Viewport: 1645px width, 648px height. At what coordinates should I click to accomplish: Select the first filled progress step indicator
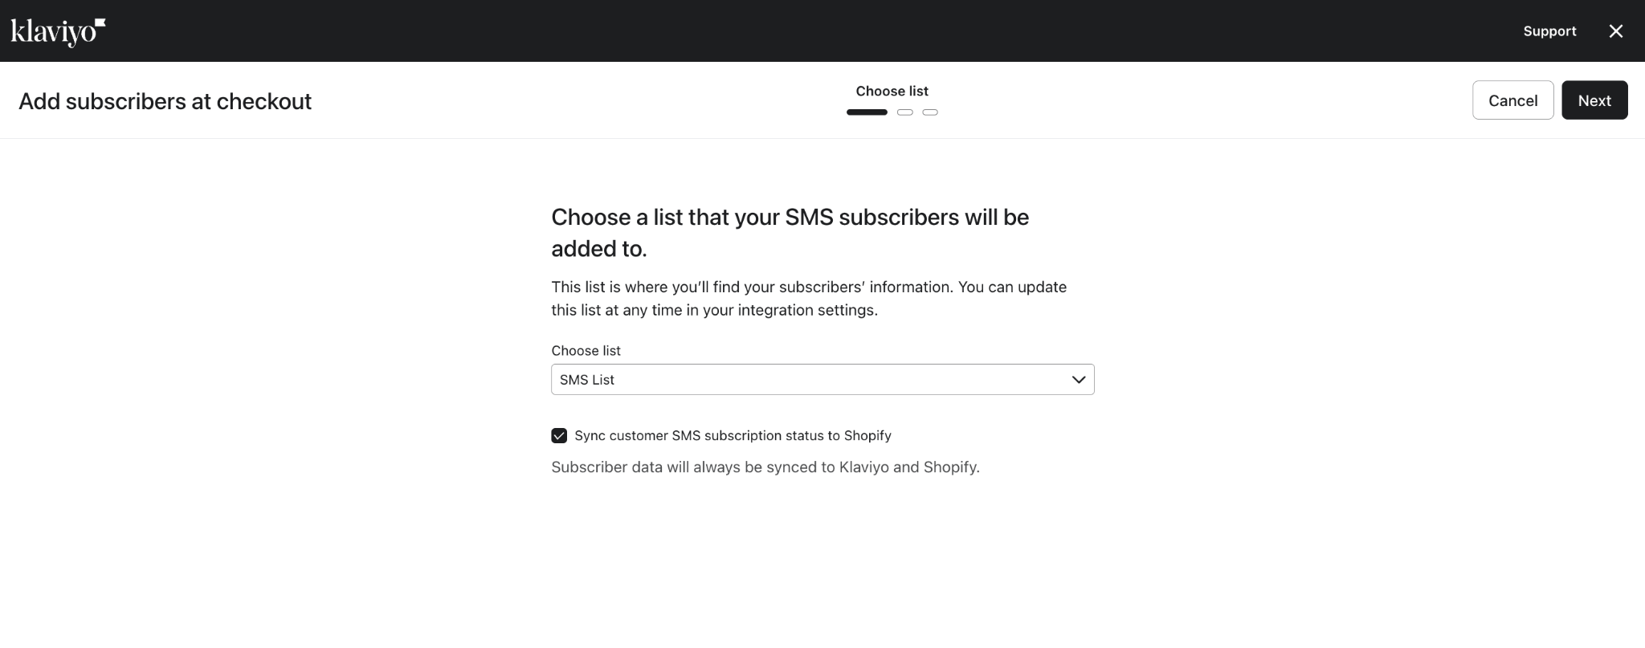[x=867, y=112]
